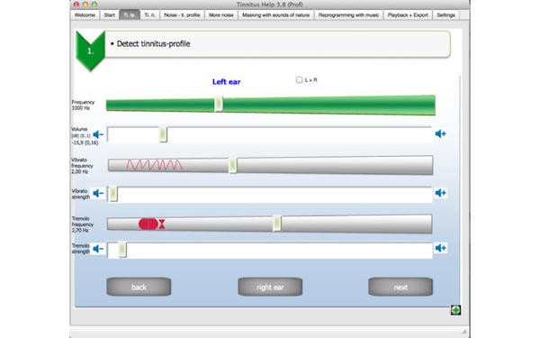Click the Tremolo frequency slider handle
Viewport: 540px width, 338px height.
pyautogui.click(x=276, y=224)
